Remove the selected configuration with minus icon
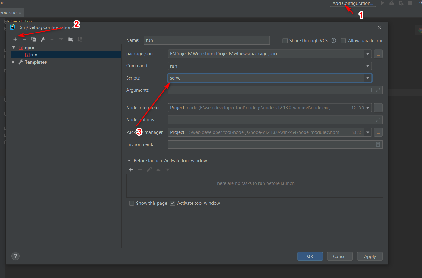The height and width of the screenshot is (278, 422). (x=24, y=39)
